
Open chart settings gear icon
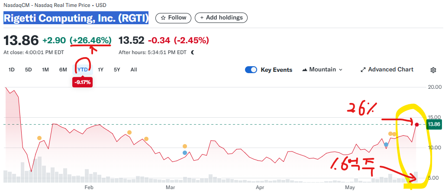pyautogui.click(x=433, y=70)
